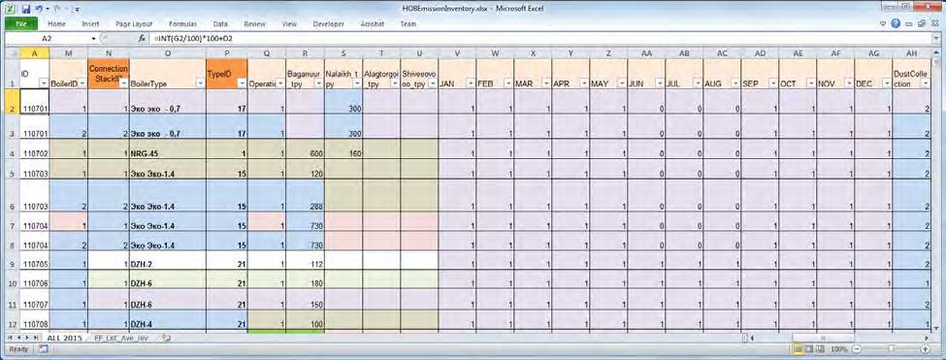Select the FF_Lst_Ave_rev sheet tab
946x360 pixels.
click(120, 338)
